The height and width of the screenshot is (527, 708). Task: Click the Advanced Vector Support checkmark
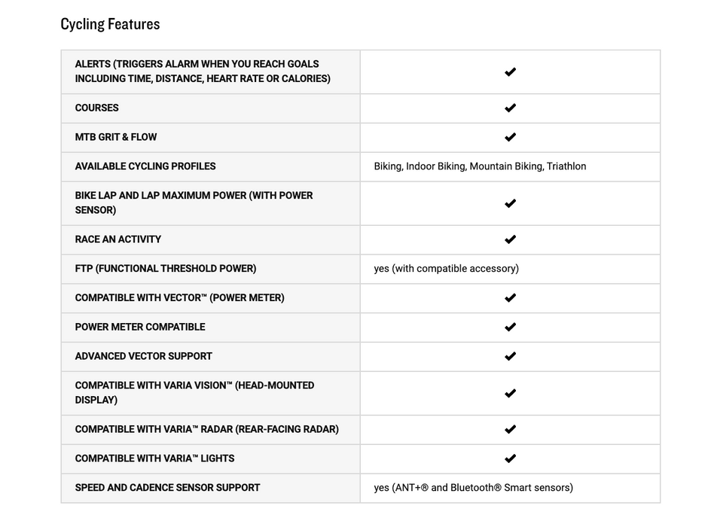[510, 356]
